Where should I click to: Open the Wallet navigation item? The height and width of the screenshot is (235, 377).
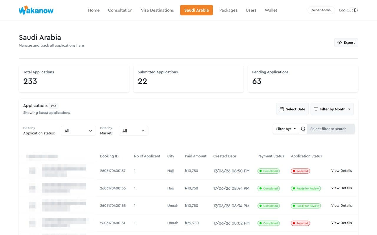pyautogui.click(x=271, y=10)
